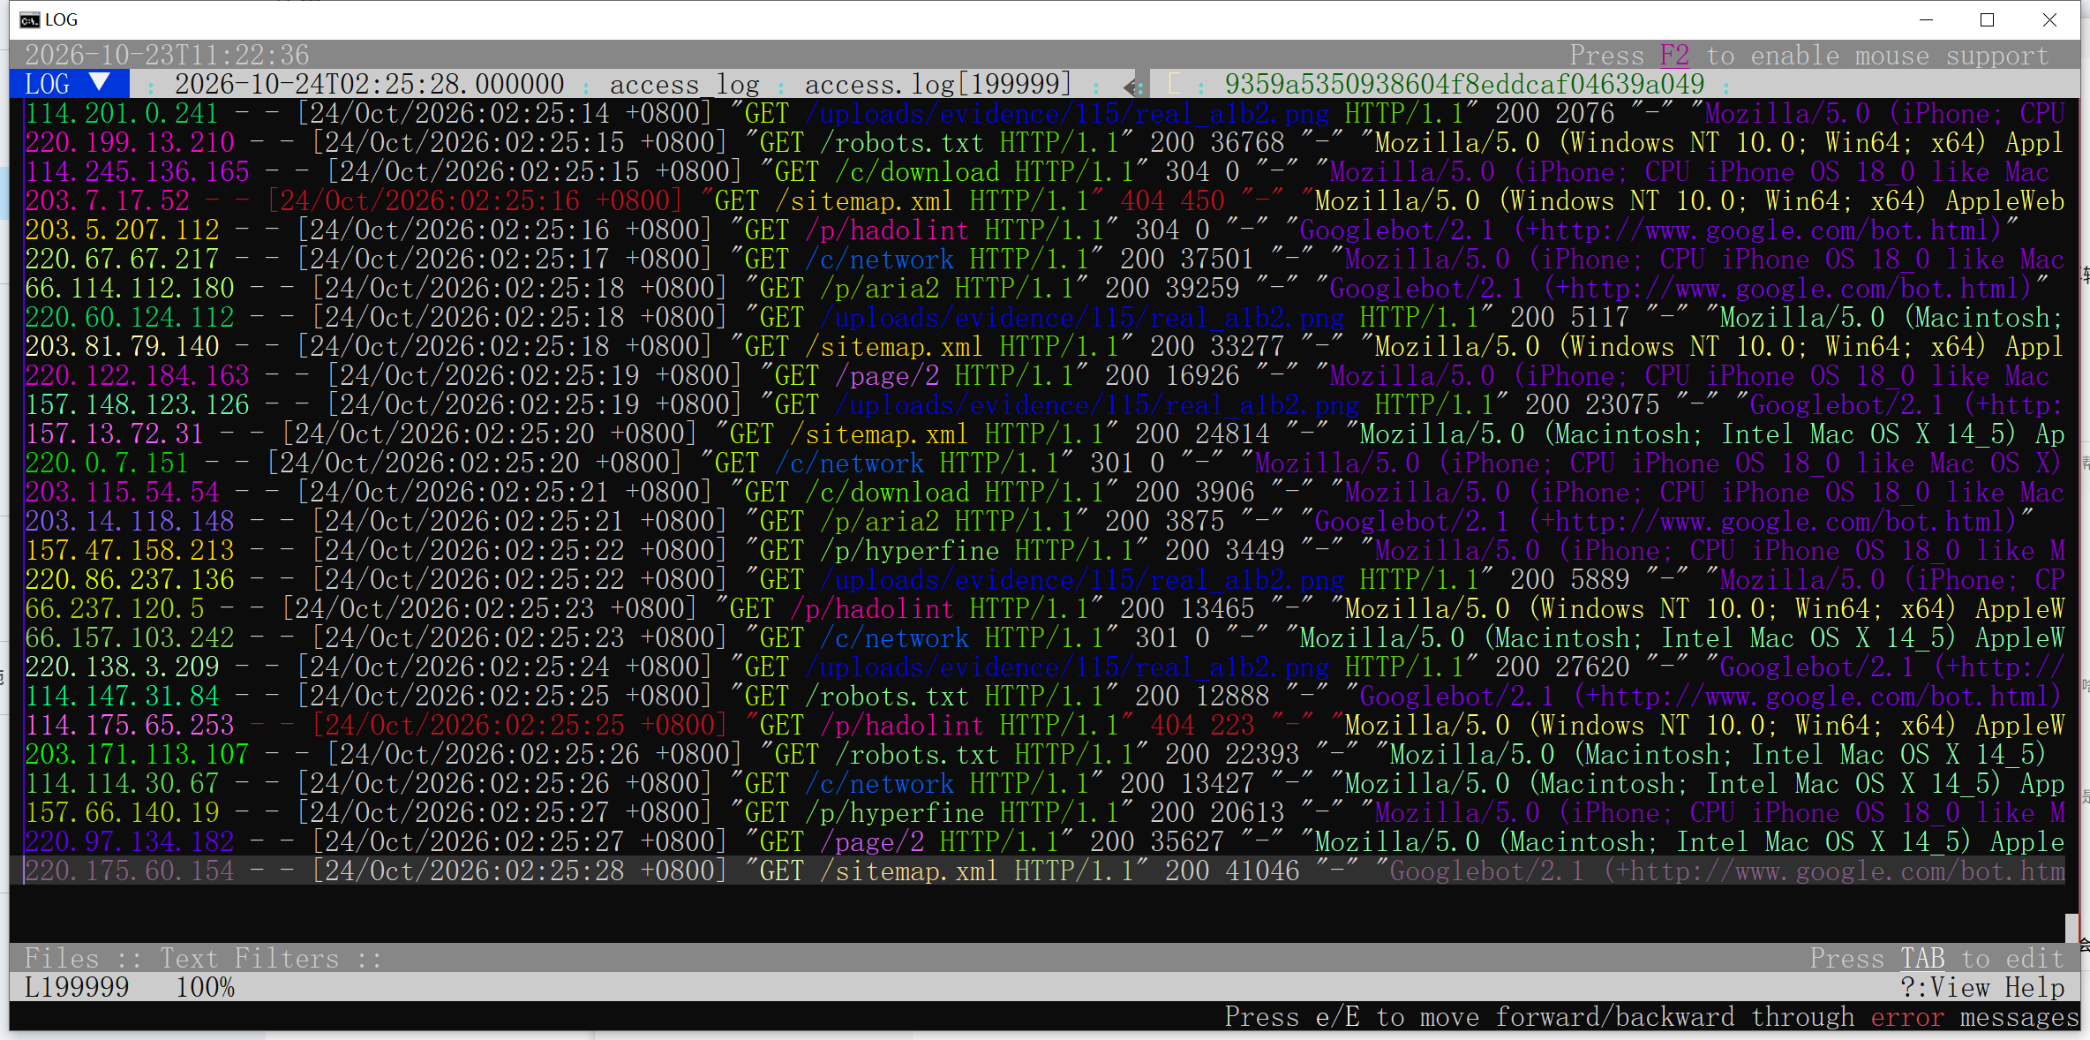The width and height of the screenshot is (2090, 1040).
Task: Click the clock 2026-10-23T11:22:36 in header
Action: (x=167, y=55)
